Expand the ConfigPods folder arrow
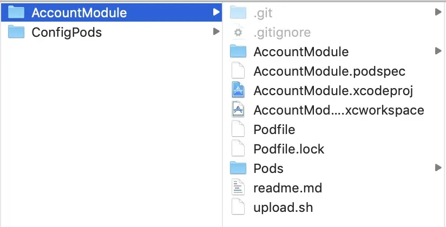The width and height of the screenshot is (446, 227). (x=216, y=31)
